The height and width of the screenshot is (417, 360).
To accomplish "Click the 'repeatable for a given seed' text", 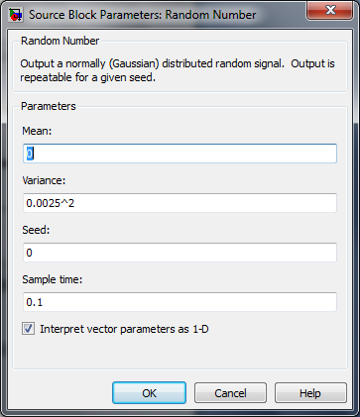I will (x=88, y=77).
